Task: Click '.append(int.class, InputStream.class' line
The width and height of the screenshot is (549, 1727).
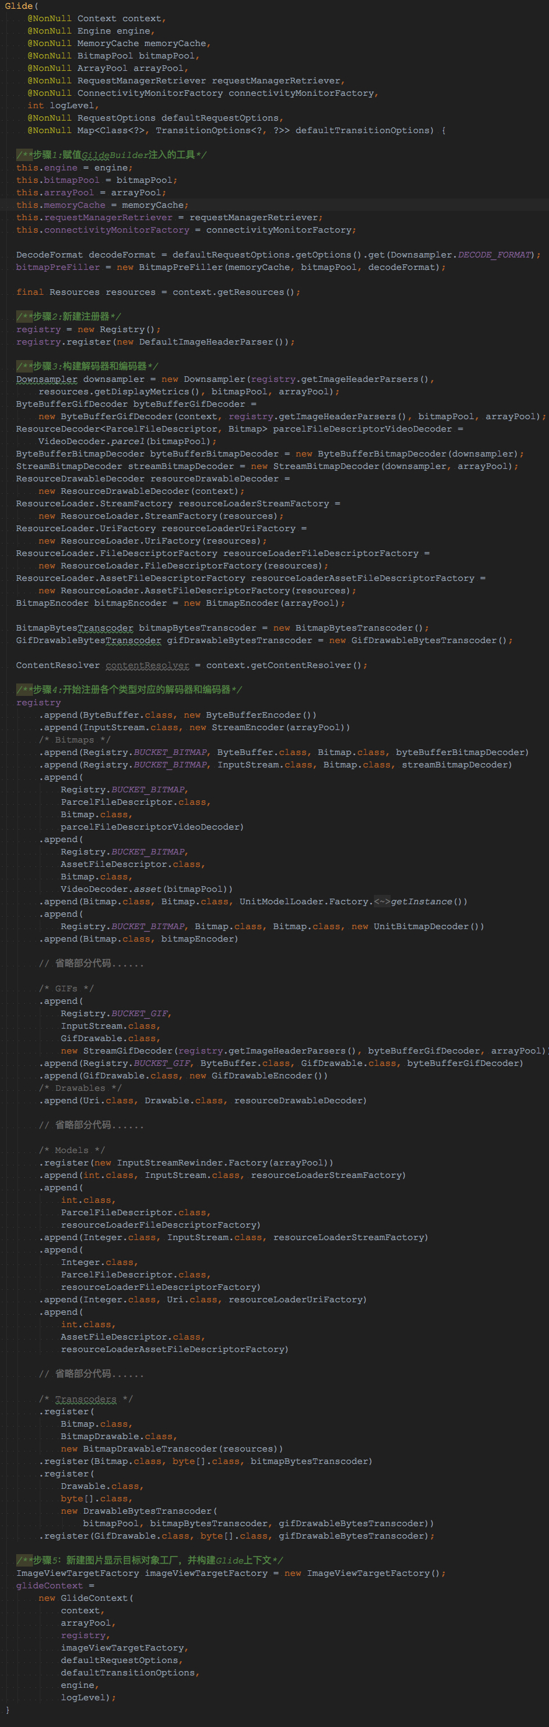Action: tap(222, 1175)
